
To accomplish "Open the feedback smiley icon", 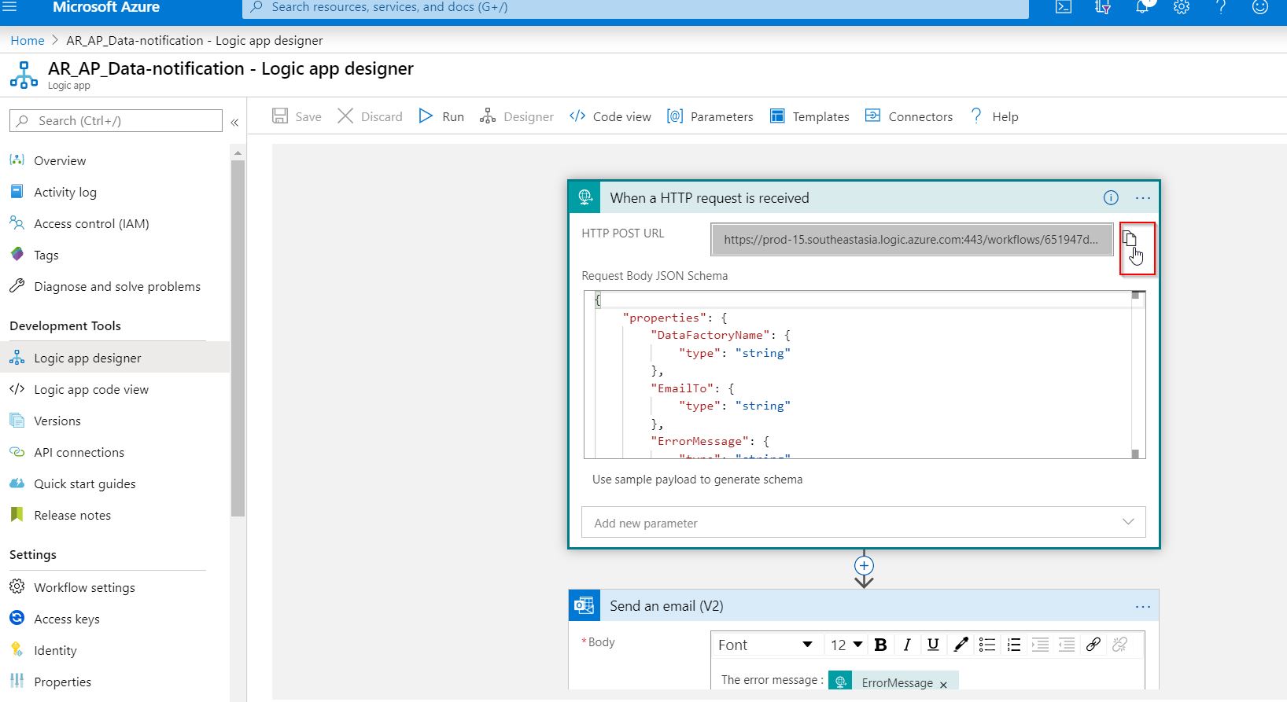I will [1260, 7].
